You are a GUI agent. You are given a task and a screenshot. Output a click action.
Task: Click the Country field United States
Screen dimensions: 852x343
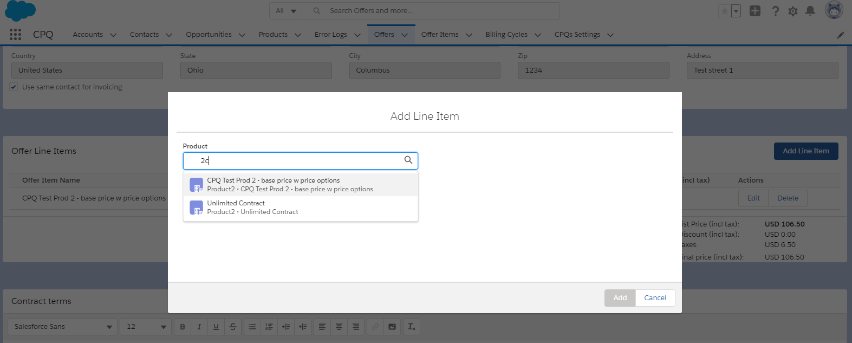[x=87, y=70]
